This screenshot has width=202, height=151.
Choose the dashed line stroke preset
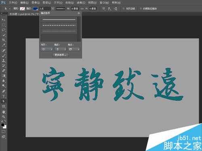click(x=59, y=25)
